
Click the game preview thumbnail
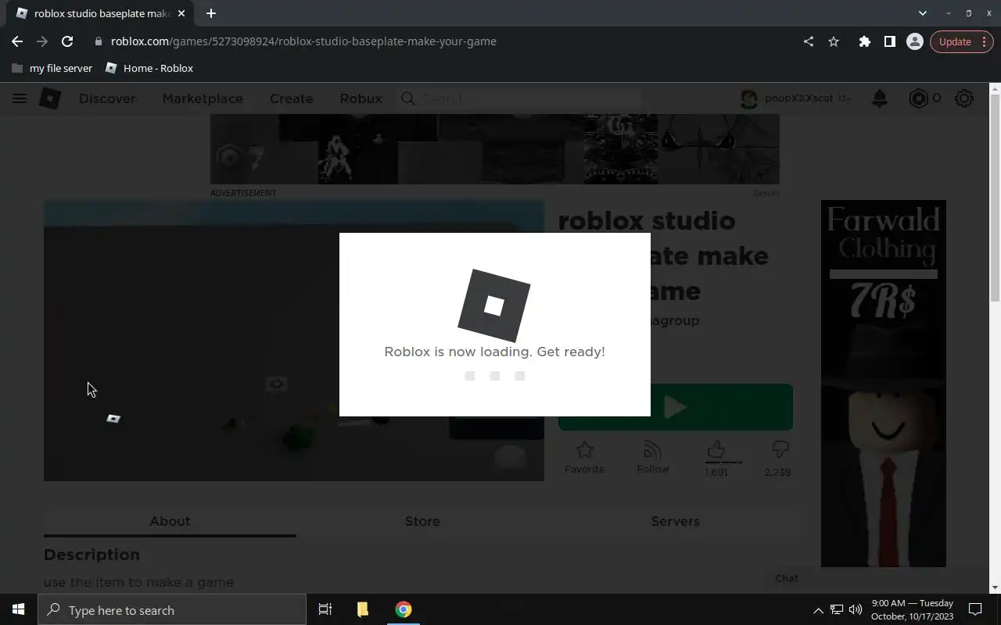click(293, 341)
